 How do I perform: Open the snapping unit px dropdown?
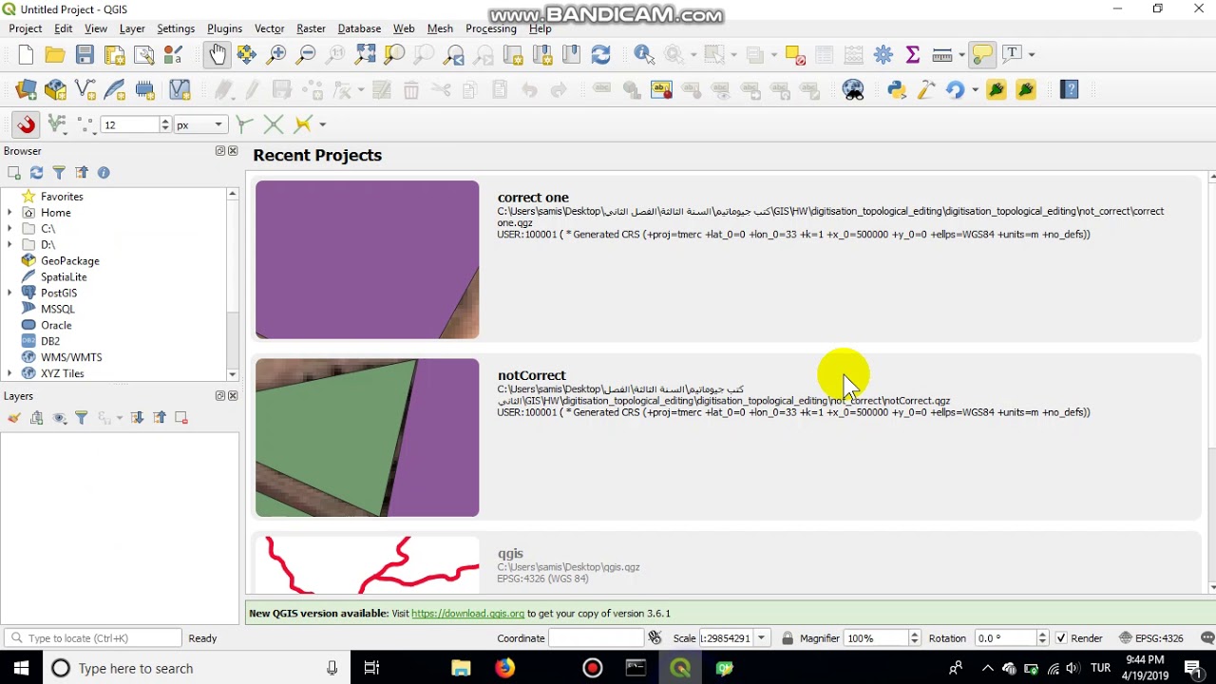[199, 124]
